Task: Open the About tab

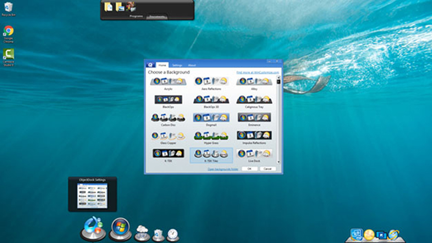Action: coord(192,65)
